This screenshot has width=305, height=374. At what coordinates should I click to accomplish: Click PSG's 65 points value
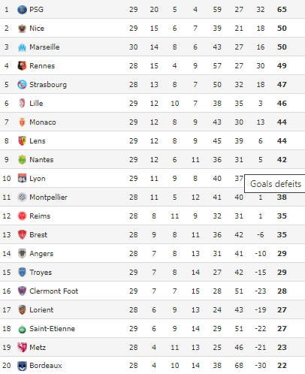(282, 10)
